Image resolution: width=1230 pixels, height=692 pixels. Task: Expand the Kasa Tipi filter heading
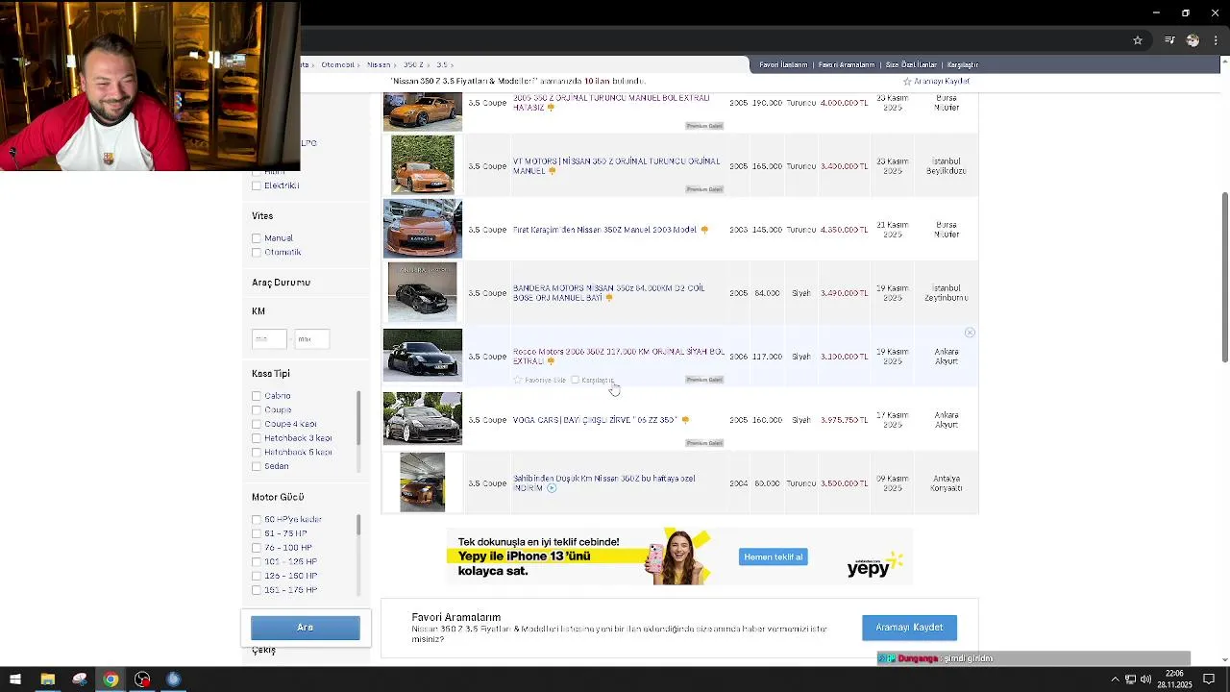pyautogui.click(x=271, y=374)
